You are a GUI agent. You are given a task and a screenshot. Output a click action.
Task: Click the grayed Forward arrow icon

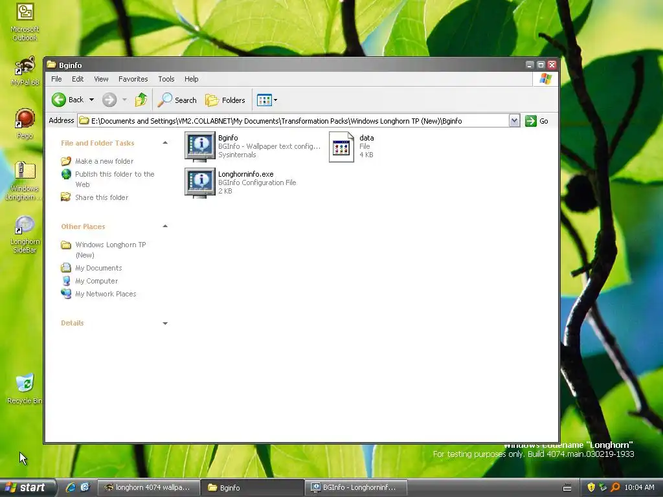(x=109, y=100)
